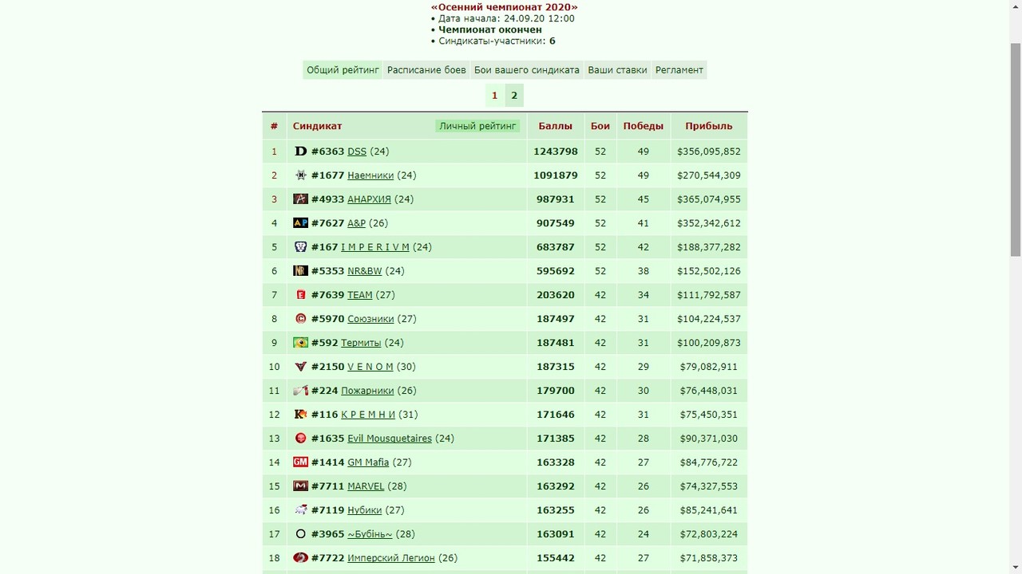Go to page 2 of the rating
Image resolution: width=1022 pixels, height=574 pixels.
[x=514, y=96]
